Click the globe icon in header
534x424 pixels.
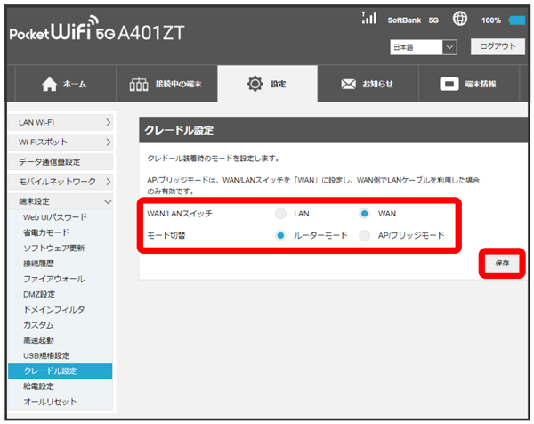pyautogui.click(x=460, y=19)
